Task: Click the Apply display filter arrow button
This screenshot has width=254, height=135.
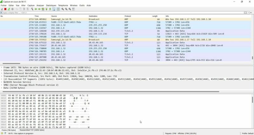Action: pyautogui.click(x=245, y=13)
